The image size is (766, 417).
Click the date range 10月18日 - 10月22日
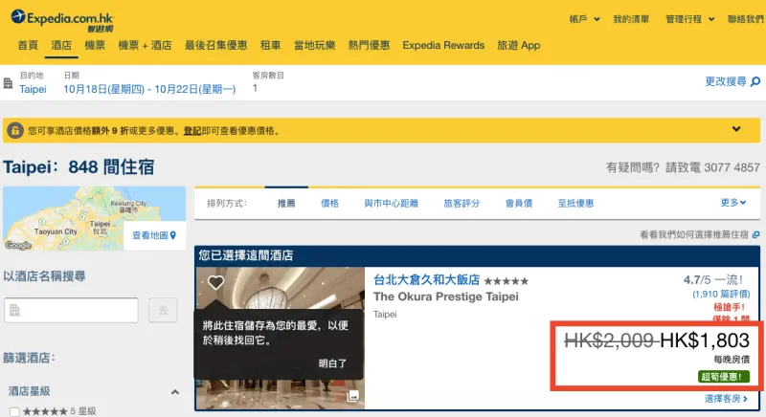click(149, 89)
